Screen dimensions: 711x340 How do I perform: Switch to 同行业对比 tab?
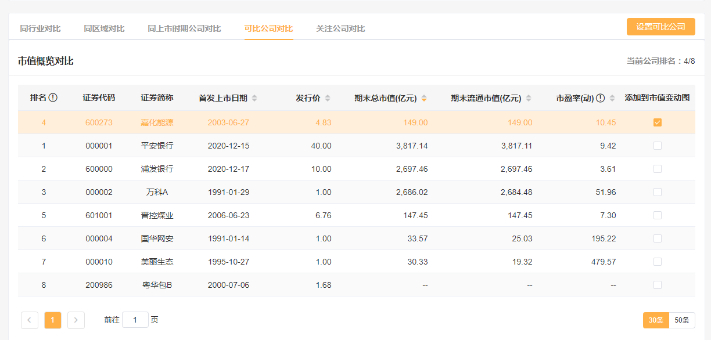tap(40, 28)
